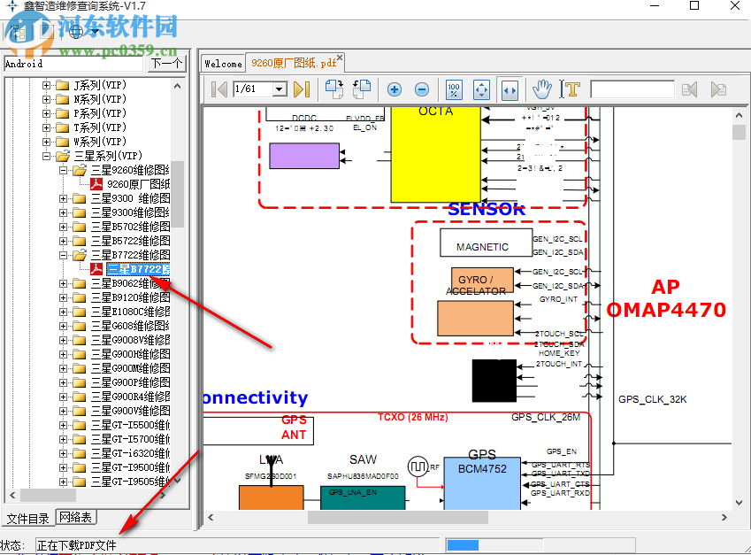Expand the 三星B9062 folder node

[64, 283]
